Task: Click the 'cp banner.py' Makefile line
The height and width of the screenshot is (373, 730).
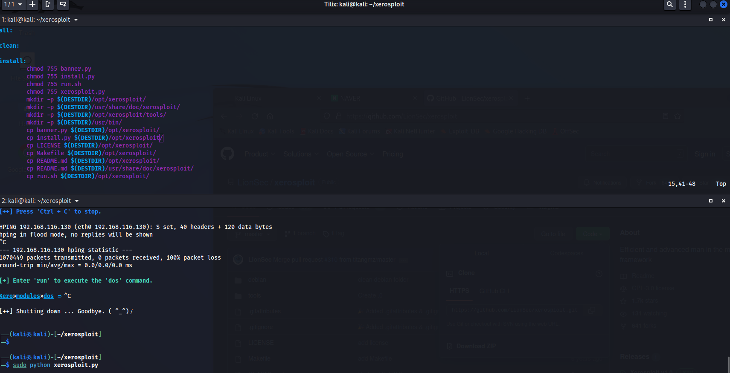Action: pyautogui.click(x=93, y=130)
